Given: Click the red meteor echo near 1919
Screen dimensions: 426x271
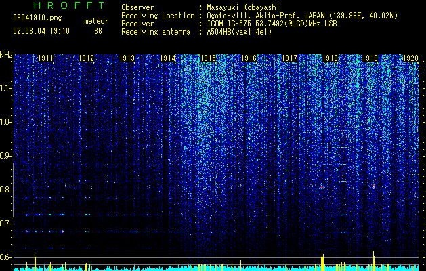Looking at the screenshot, I should tap(374, 186).
